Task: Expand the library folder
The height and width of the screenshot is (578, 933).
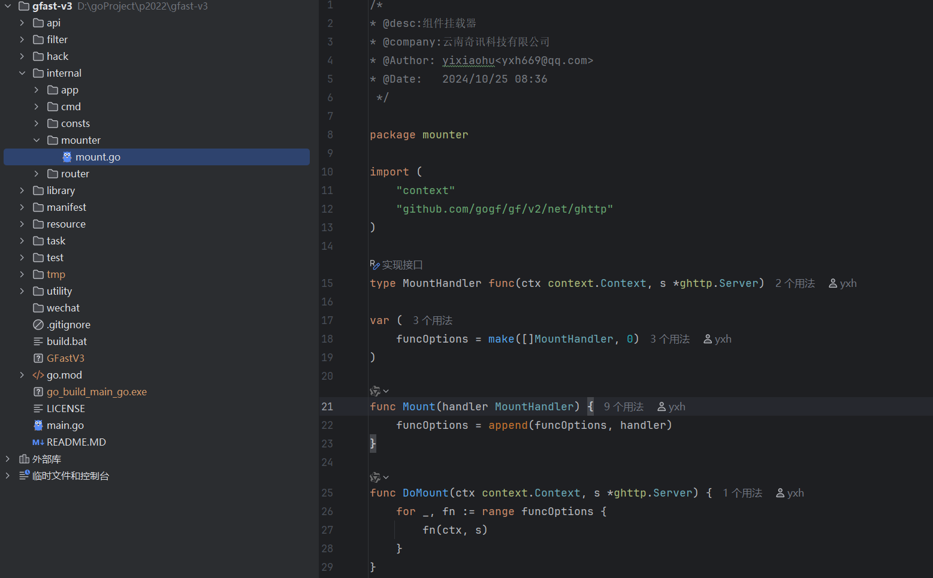Action: tap(22, 190)
